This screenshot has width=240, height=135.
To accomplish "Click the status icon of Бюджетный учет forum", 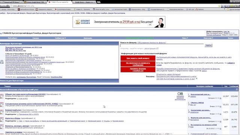I will coord(2,112).
